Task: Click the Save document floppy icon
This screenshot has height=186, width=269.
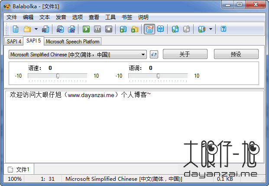Action: click(x=45, y=29)
